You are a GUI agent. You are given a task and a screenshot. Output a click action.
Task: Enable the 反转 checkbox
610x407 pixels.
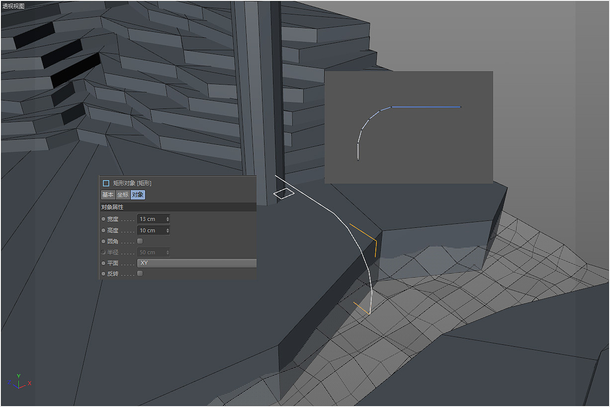point(140,274)
